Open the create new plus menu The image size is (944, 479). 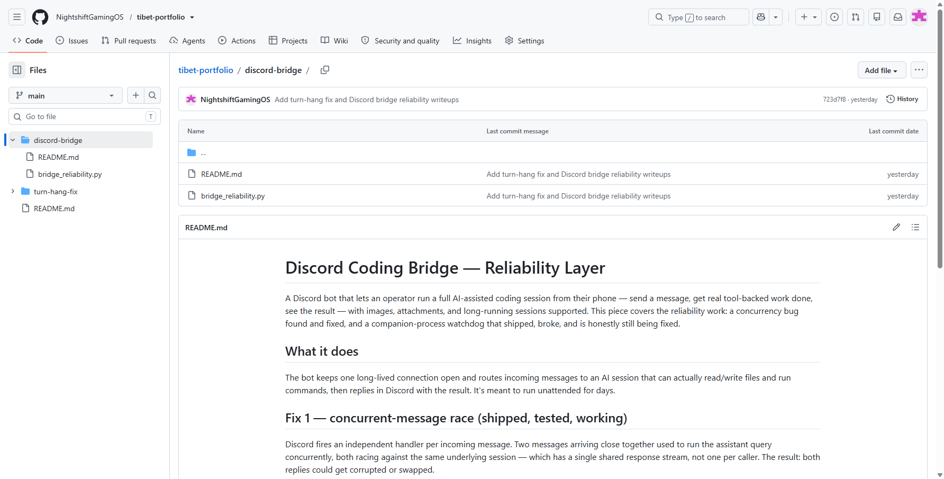click(809, 17)
